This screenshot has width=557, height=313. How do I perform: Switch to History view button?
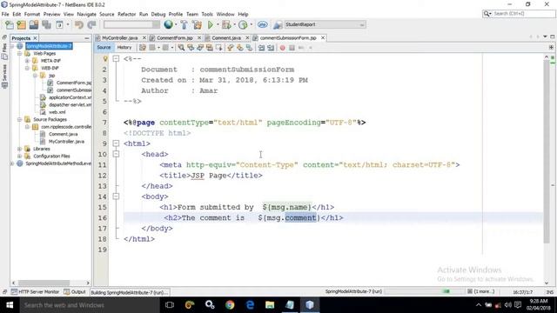point(124,47)
